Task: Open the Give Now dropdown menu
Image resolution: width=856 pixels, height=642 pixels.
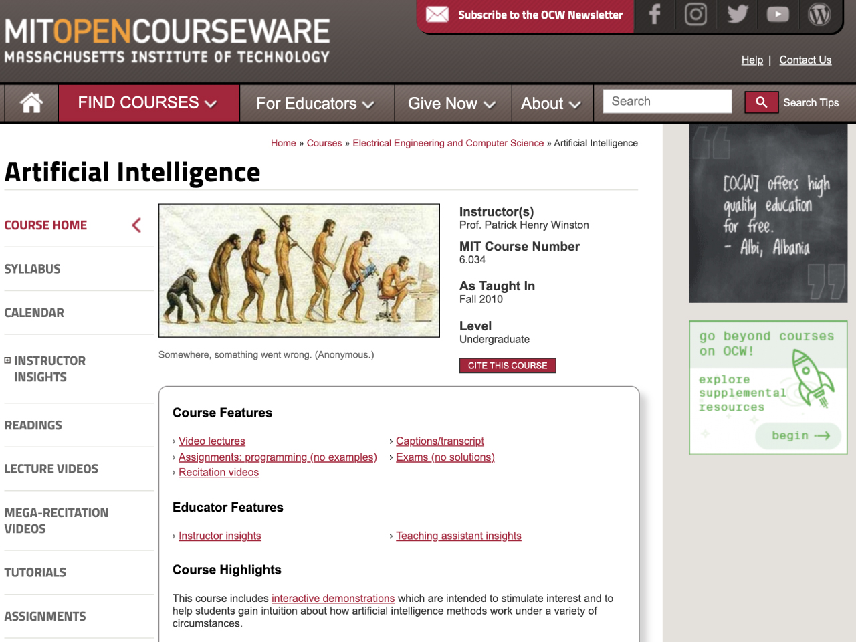Action: (x=453, y=103)
